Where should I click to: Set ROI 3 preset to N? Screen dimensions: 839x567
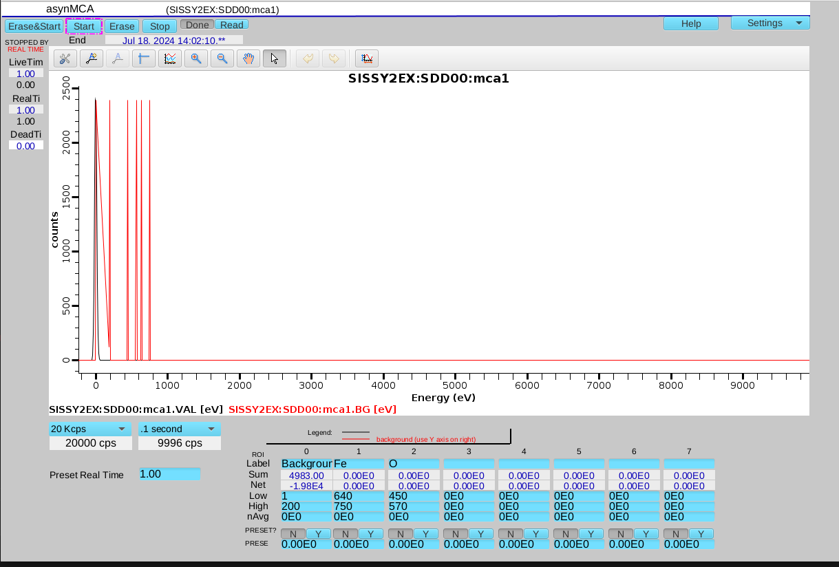point(455,534)
